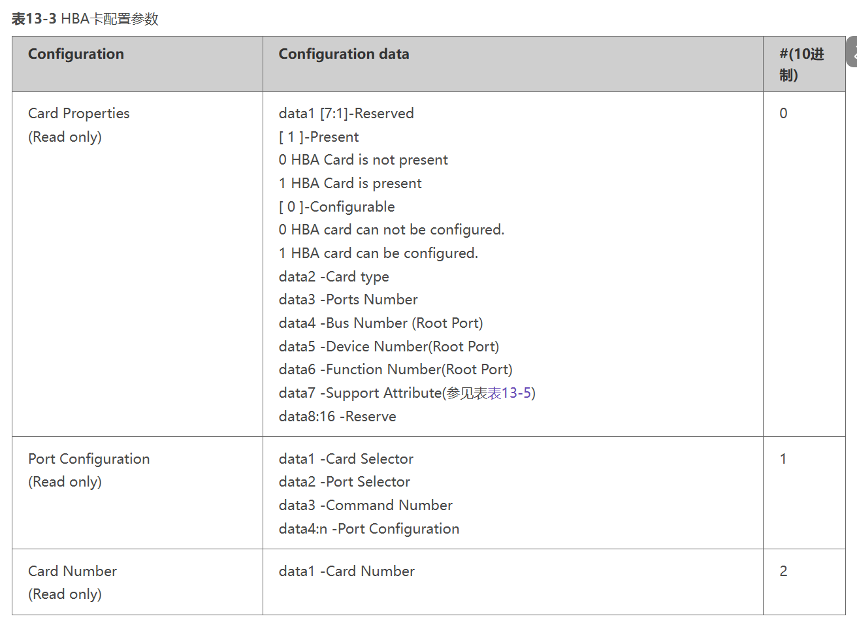Screen dimensions: 857x627
Task: Click the 'data1 [7:1]-Reserved' line
Action: point(346,114)
